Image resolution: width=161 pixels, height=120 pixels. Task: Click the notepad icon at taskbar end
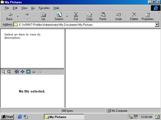pos(157,117)
